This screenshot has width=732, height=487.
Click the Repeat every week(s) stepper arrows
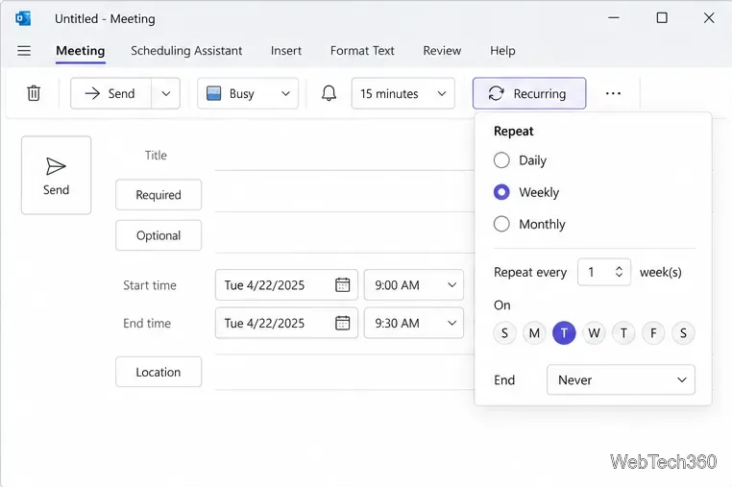pos(619,272)
